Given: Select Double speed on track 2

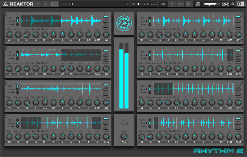Looking at the screenshot, I should [x=18, y=58].
